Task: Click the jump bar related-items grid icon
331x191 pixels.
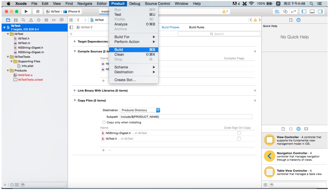Action: click(x=71, y=20)
